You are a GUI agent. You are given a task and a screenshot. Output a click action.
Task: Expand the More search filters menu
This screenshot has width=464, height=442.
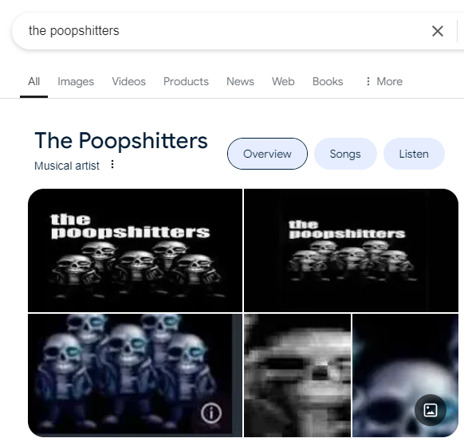coord(384,81)
